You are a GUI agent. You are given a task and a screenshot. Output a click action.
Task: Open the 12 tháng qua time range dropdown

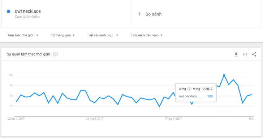pyautogui.click(x=63, y=35)
